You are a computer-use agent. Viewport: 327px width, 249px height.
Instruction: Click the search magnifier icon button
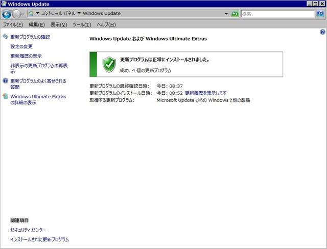coord(320,14)
